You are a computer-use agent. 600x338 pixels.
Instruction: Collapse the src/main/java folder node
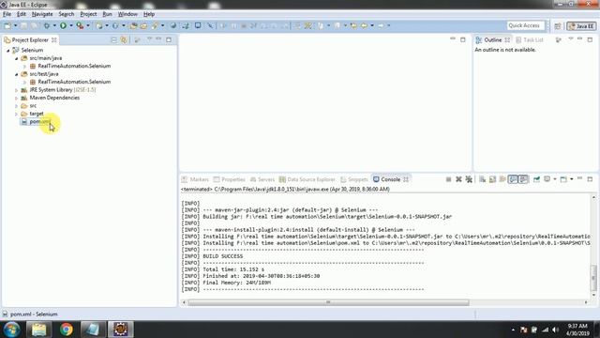pos(17,58)
